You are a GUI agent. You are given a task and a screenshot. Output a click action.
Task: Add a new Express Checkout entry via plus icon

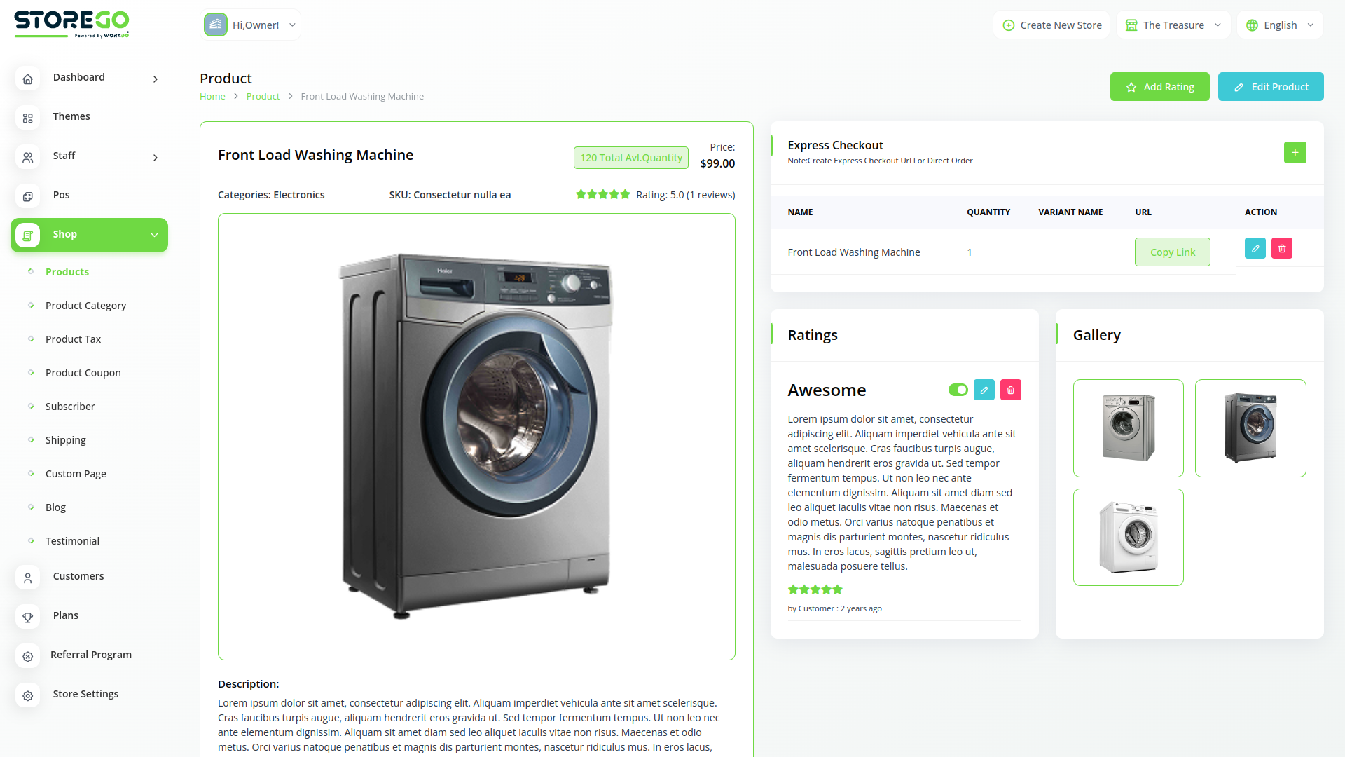click(1295, 152)
